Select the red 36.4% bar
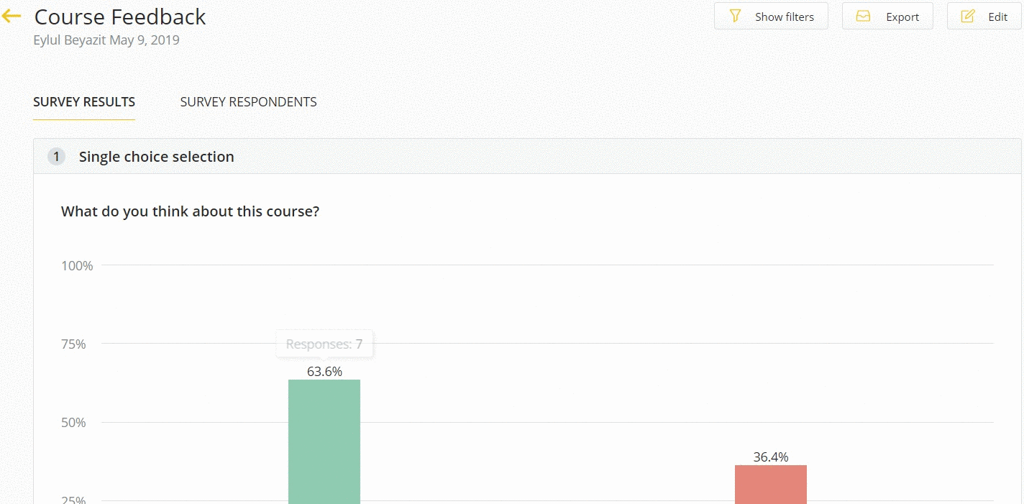The height and width of the screenshot is (504, 1024). pyautogui.click(x=771, y=485)
